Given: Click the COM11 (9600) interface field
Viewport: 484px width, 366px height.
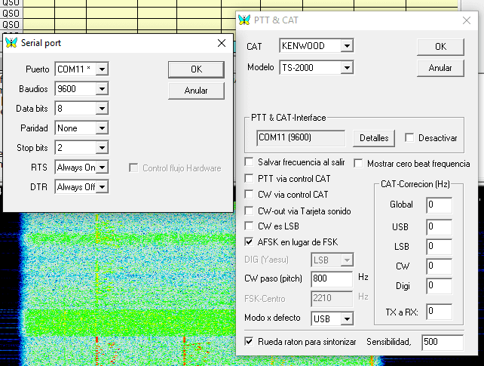Looking at the screenshot, I should coord(301,138).
